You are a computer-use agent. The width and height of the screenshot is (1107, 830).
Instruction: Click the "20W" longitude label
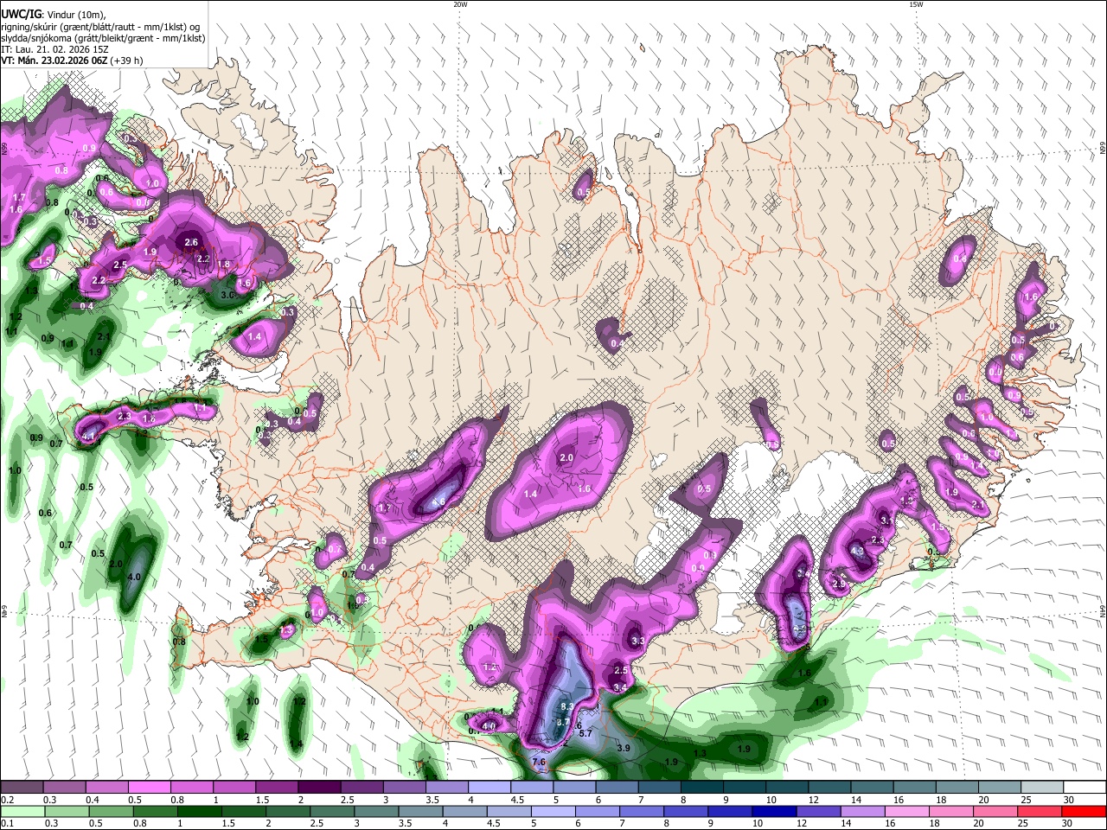(460, 4)
